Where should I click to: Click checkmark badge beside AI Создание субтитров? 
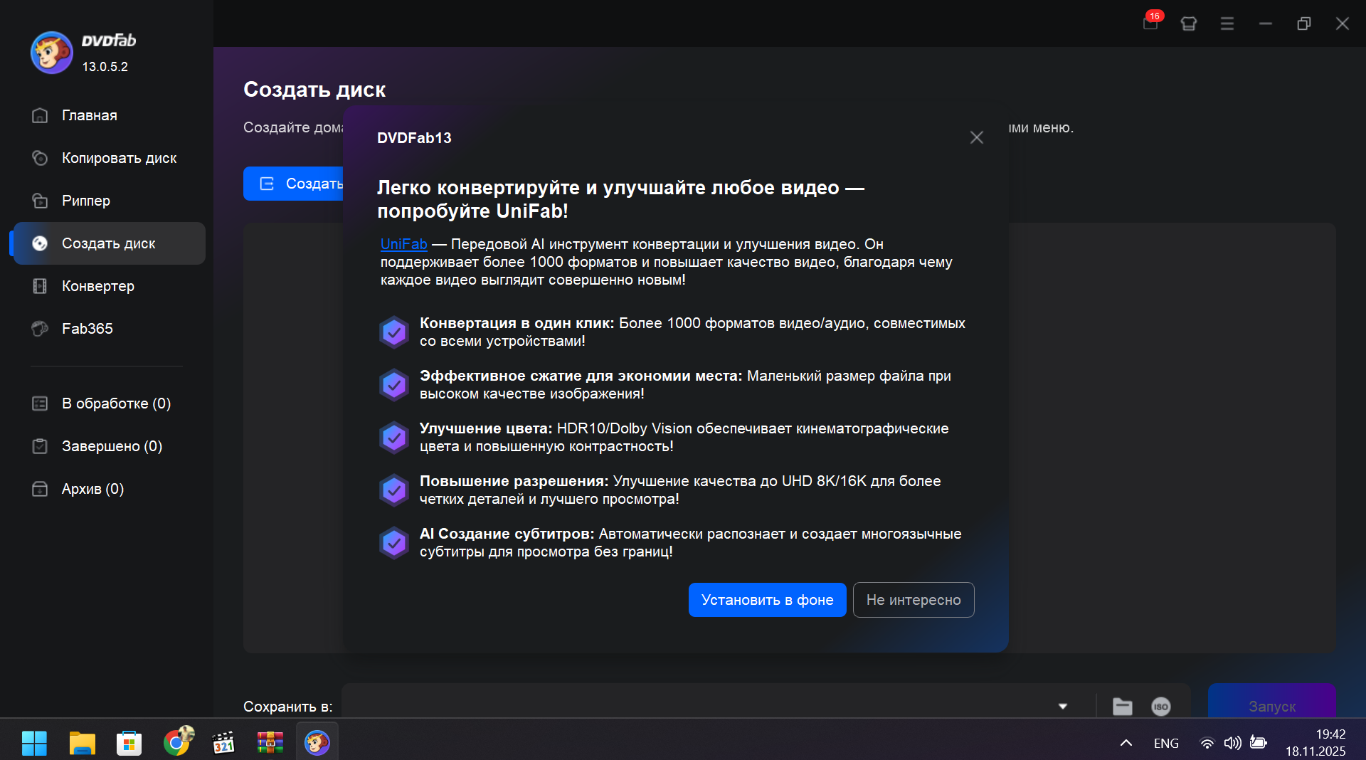click(x=394, y=542)
